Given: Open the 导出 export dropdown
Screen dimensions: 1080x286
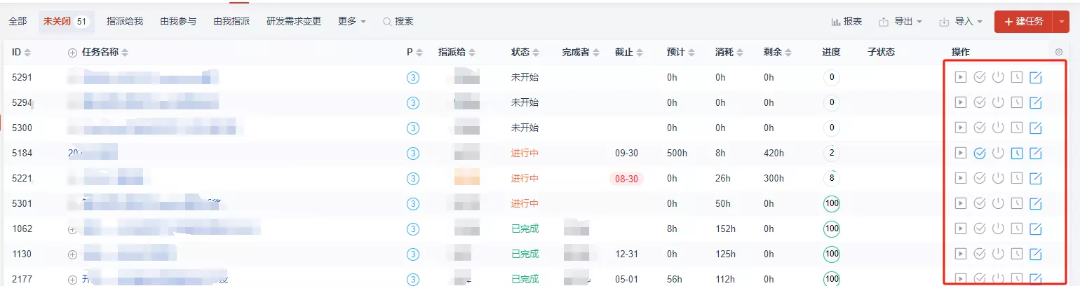Looking at the screenshot, I should 900,22.
